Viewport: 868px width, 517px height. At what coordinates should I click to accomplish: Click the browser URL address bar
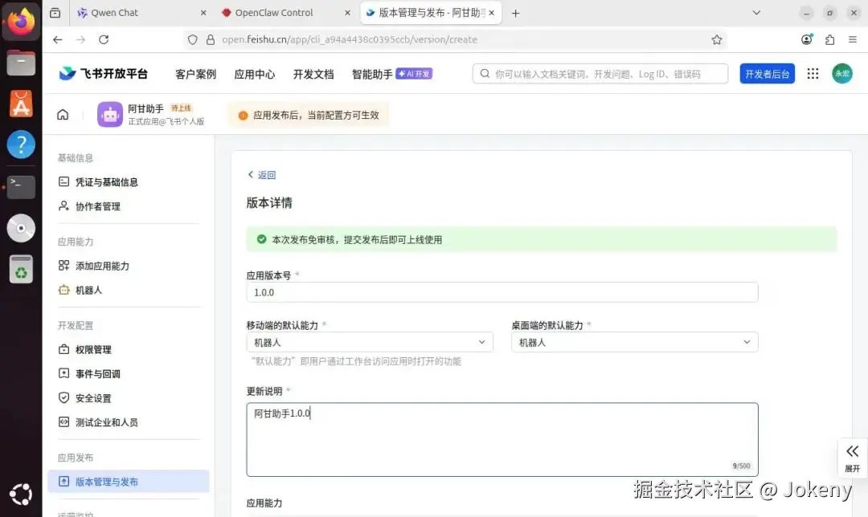[x=454, y=39]
